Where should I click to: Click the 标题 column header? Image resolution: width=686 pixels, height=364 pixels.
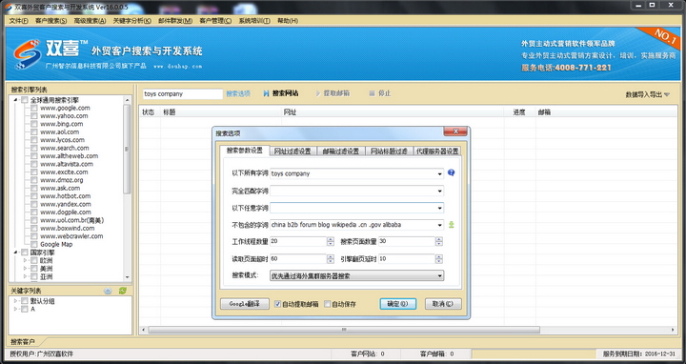tap(170, 112)
